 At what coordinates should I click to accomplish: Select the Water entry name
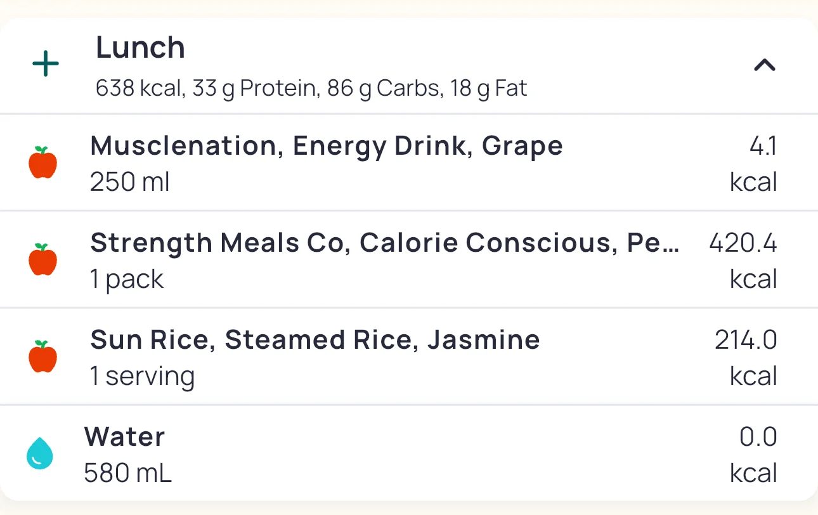pyautogui.click(x=124, y=437)
